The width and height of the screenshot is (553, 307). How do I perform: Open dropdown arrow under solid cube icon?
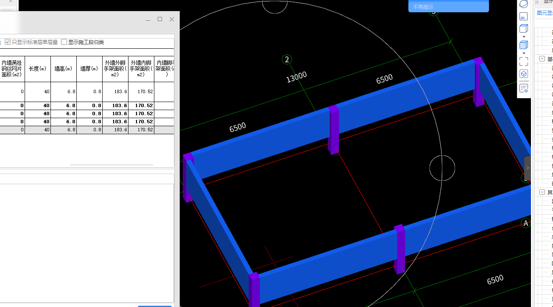tap(524, 53)
